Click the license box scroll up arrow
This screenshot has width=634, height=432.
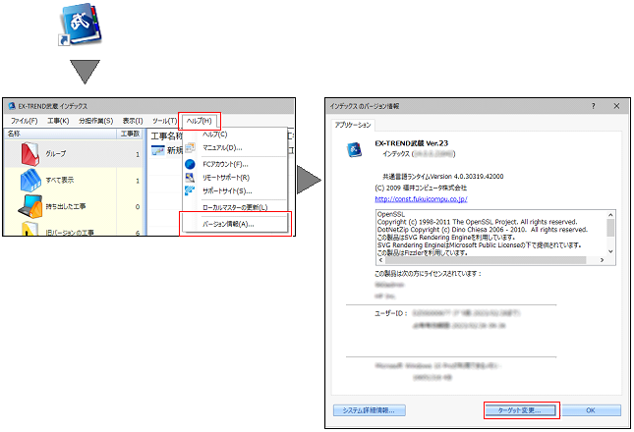coord(610,214)
